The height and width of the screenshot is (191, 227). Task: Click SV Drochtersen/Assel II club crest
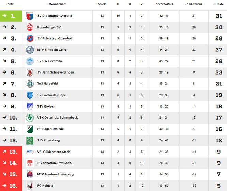tap(30, 16)
